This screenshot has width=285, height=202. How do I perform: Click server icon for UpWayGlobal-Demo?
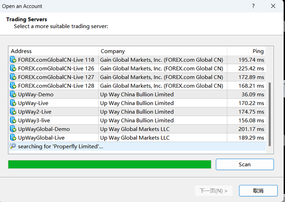(13, 129)
